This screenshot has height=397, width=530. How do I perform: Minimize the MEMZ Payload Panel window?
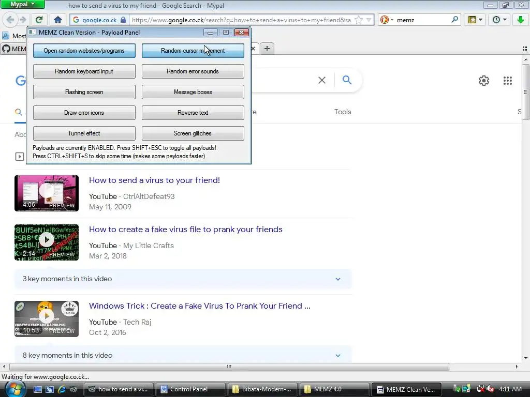click(x=210, y=33)
